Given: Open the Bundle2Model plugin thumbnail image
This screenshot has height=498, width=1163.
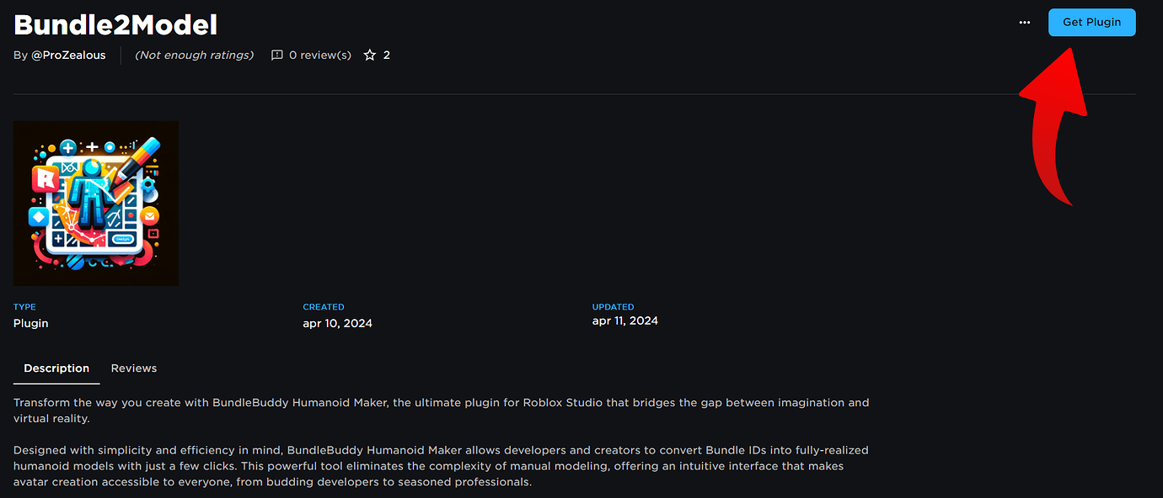Looking at the screenshot, I should tap(95, 203).
